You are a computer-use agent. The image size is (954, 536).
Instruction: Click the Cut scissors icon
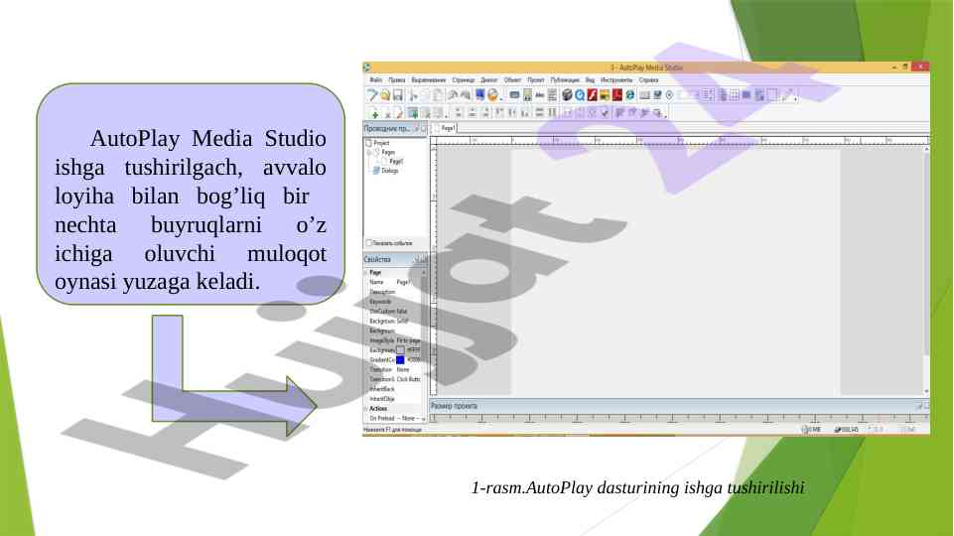[x=413, y=95]
